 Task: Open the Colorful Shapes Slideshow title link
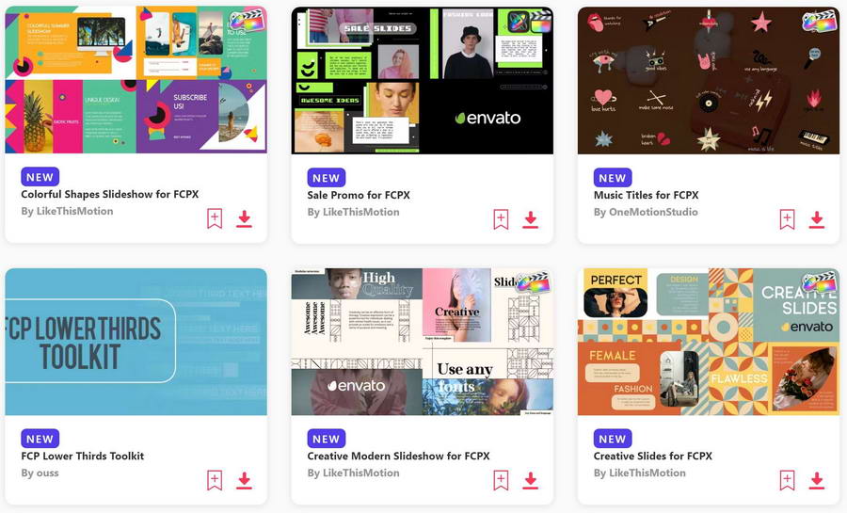(x=110, y=195)
